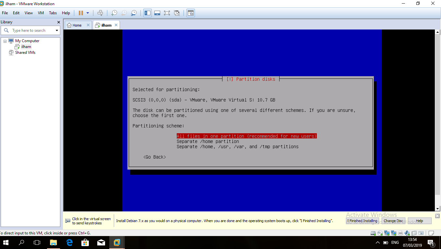Screen dimensions: 441x249
Task: Toggle the thumbnail bar icon
Action: (x=157, y=13)
